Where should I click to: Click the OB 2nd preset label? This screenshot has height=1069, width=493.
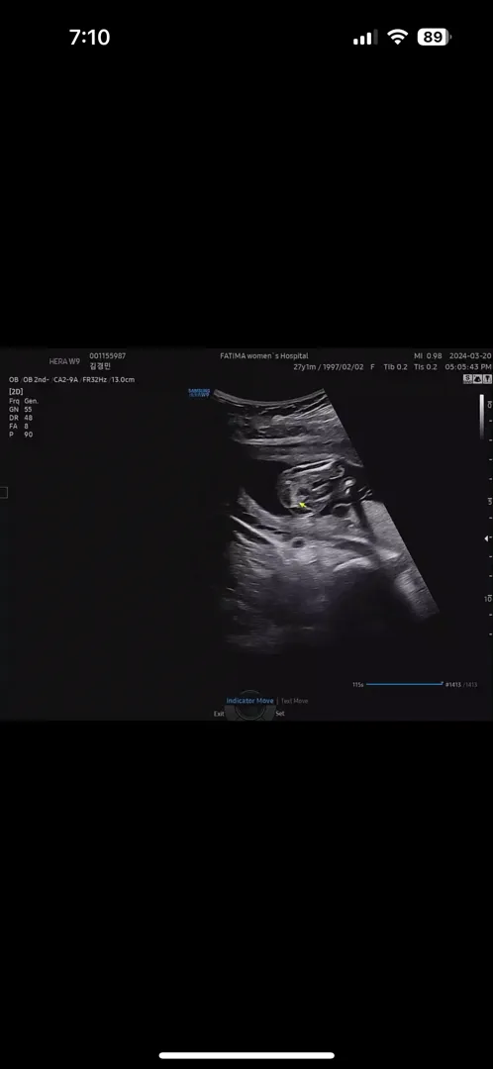[37, 380]
